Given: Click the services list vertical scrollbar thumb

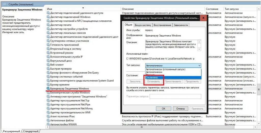Looking at the screenshot, I should [259, 89].
